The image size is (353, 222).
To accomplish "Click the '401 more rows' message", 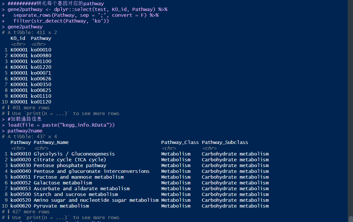I will [31, 108].
